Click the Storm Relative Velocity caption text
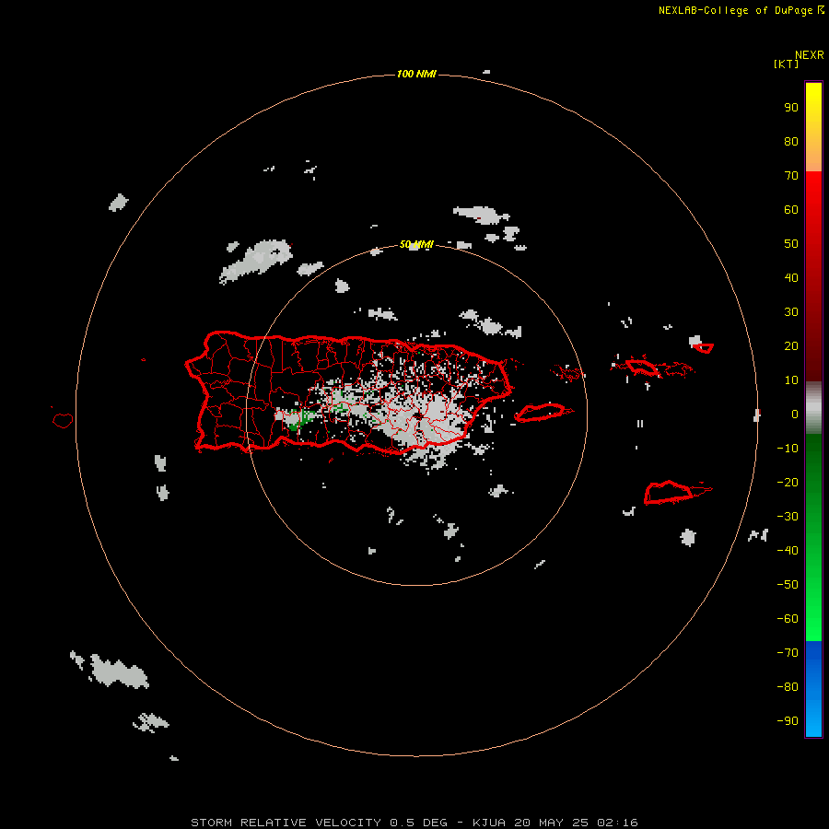Viewport: 829px width, 829px height. 414,823
